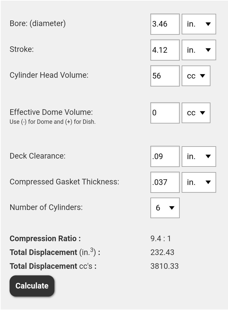Viewport: 228px width, 310px height.
Task: Expand Compressed Gasket Thickness unit dropdown
Action: [199, 182]
